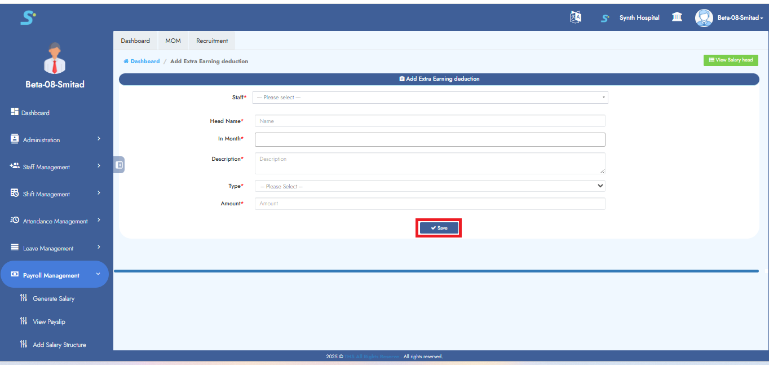Image resolution: width=769 pixels, height=365 pixels.
Task: Go to Dashboard via breadcrumb link
Action: pos(144,61)
